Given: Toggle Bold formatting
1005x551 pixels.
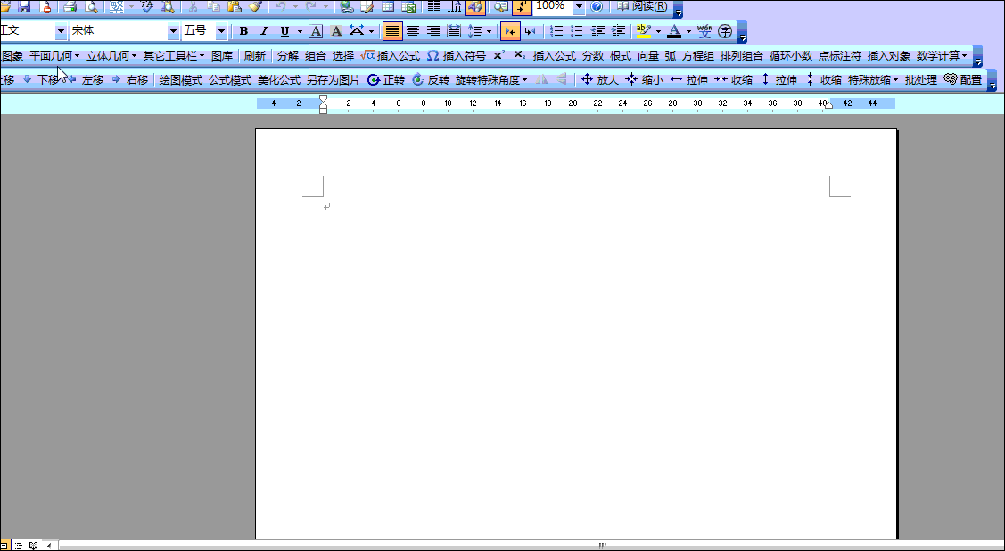Looking at the screenshot, I should (x=243, y=30).
